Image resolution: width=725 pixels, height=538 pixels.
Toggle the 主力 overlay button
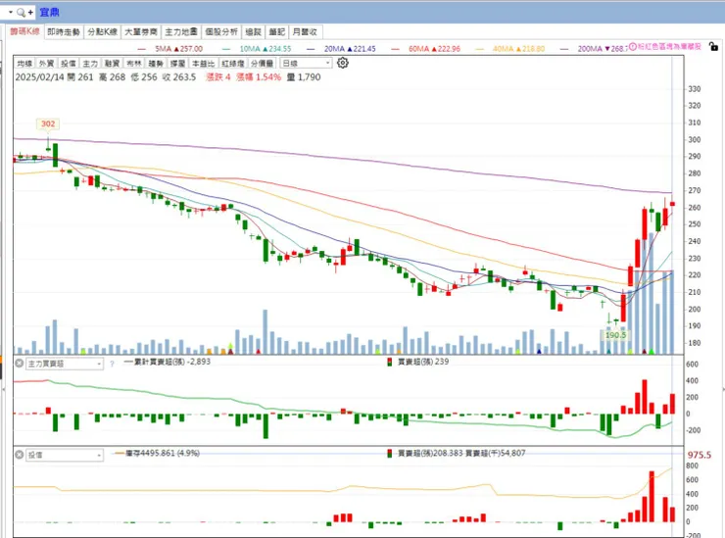(x=90, y=64)
